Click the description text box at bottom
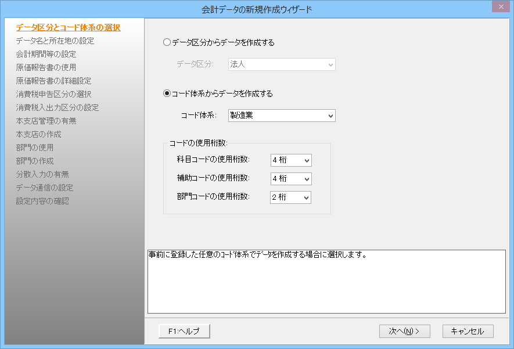This screenshot has width=514, height=349. point(326,282)
